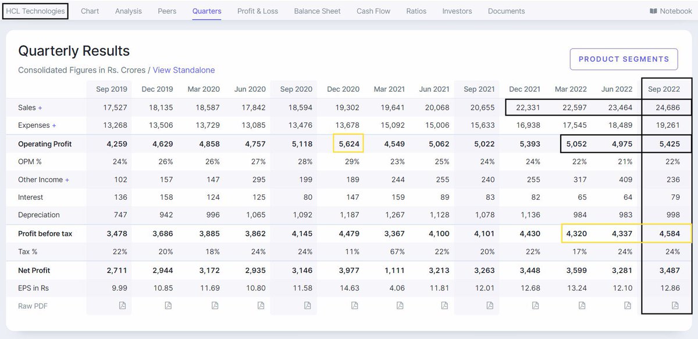Image resolution: width=698 pixels, height=339 pixels.
Task: Select Expenses value 19,261
Action: (667, 125)
